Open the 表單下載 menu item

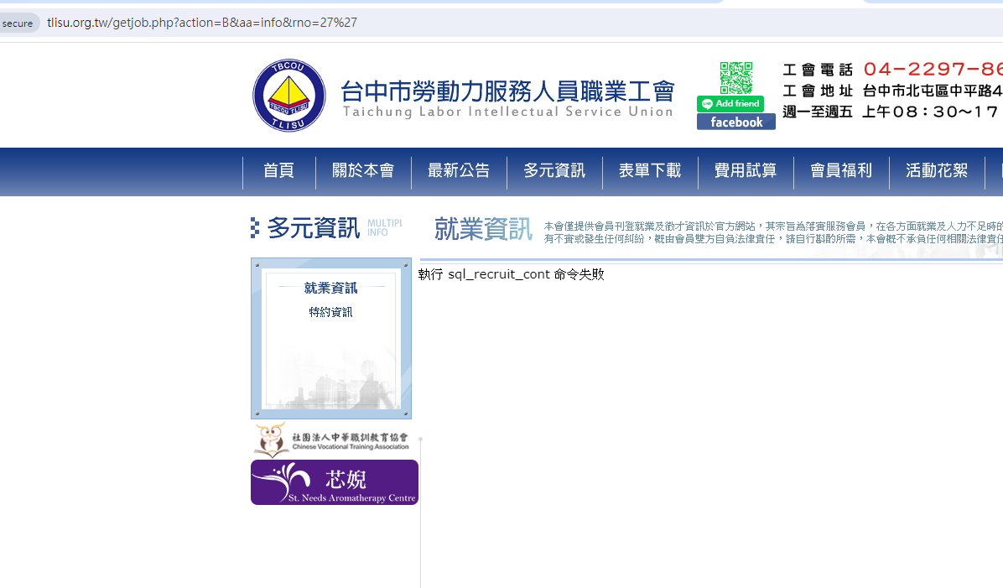(650, 171)
